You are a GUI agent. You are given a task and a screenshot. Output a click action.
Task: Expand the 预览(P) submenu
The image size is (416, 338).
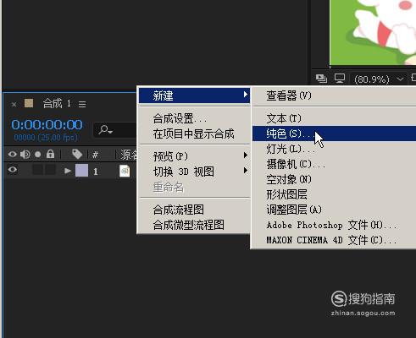[x=194, y=156]
